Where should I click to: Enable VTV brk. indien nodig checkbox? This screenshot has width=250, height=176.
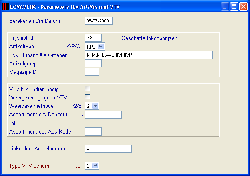click(x=87, y=88)
